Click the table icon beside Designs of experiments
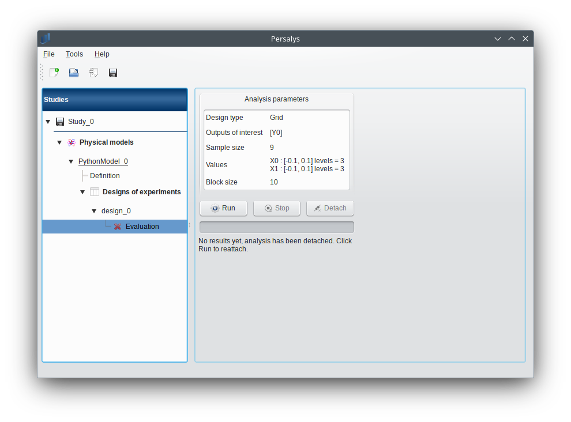The width and height of the screenshot is (571, 422). pyautogui.click(x=95, y=192)
